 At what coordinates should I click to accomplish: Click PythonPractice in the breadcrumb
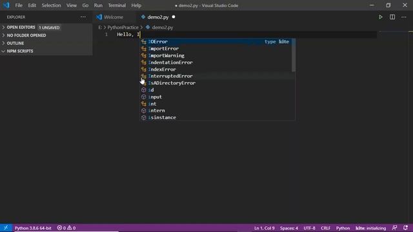(x=123, y=27)
